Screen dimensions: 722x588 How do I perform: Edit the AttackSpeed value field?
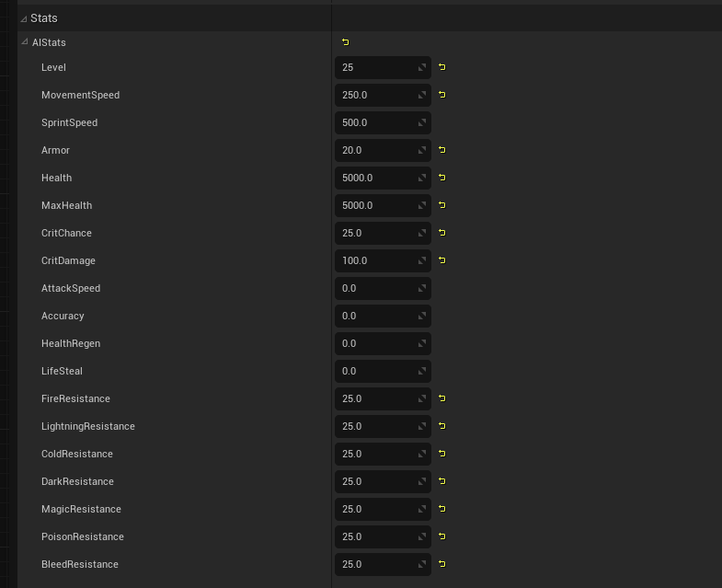tap(383, 288)
